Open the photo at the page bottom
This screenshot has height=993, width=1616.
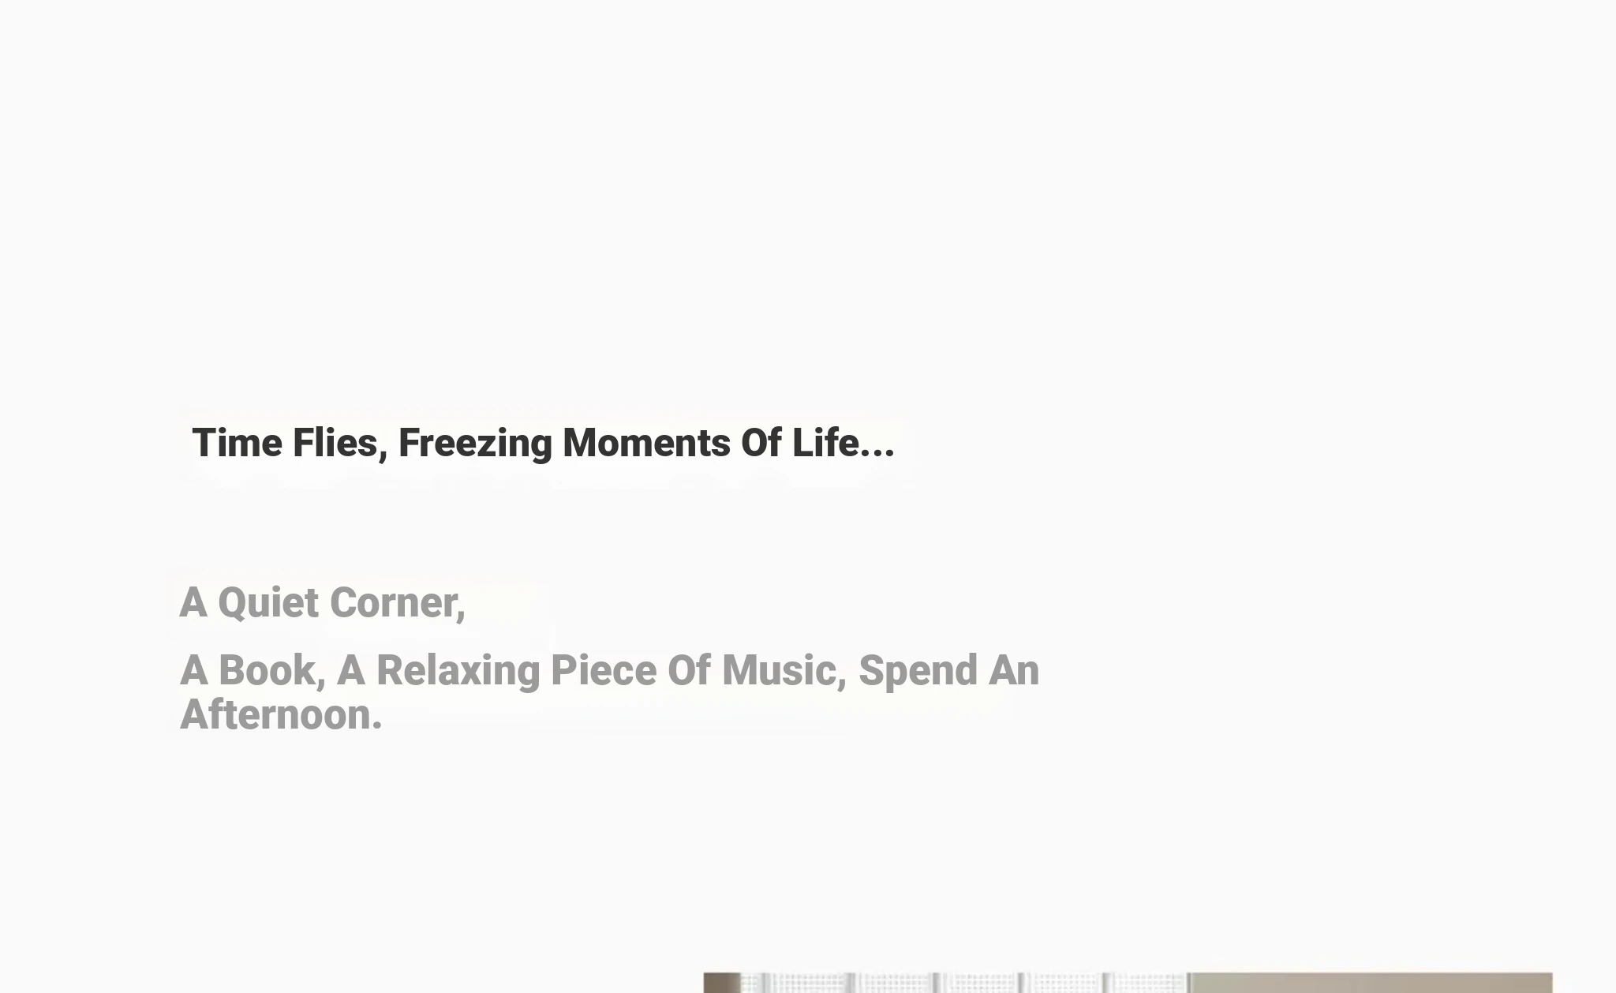pyautogui.click(x=1128, y=983)
